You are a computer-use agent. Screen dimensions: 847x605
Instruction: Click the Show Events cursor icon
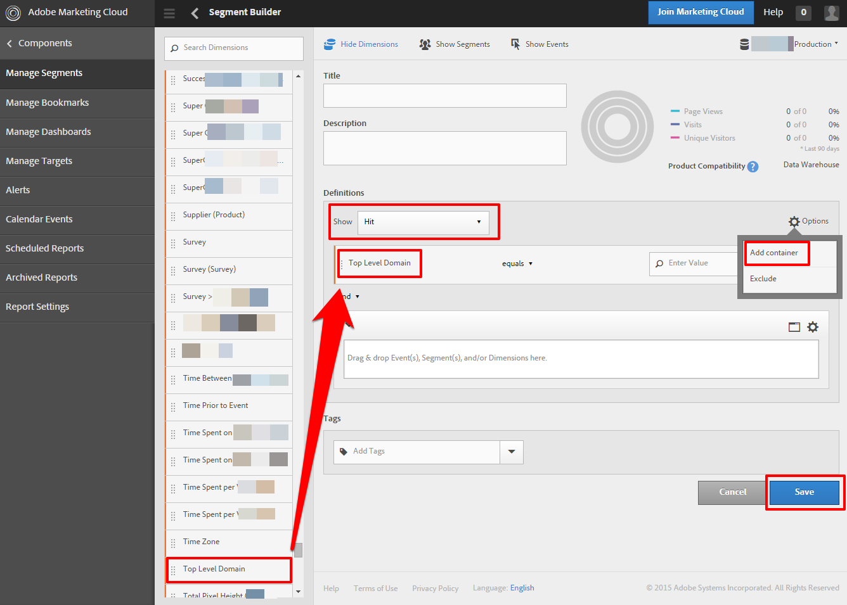point(515,44)
